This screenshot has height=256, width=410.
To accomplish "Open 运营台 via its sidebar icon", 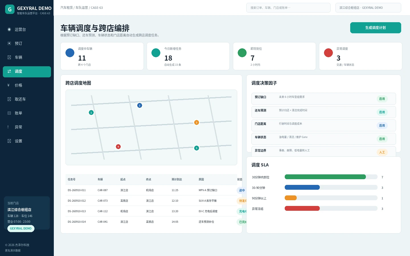I will [9, 29].
